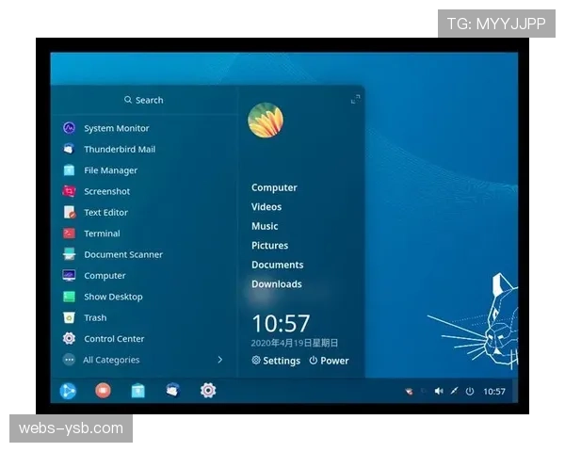Open the file manager from the taskbar
The height and width of the screenshot is (452, 565).
point(138,390)
